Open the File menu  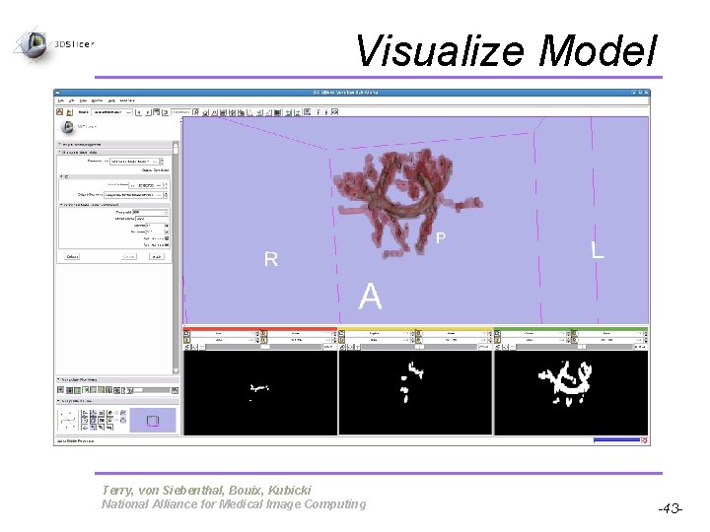point(61,100)
